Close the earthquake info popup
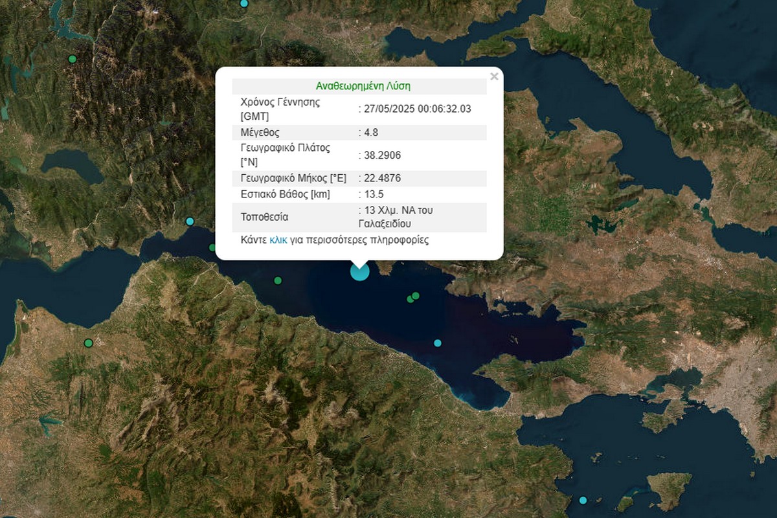 click(x=494, y=77)
